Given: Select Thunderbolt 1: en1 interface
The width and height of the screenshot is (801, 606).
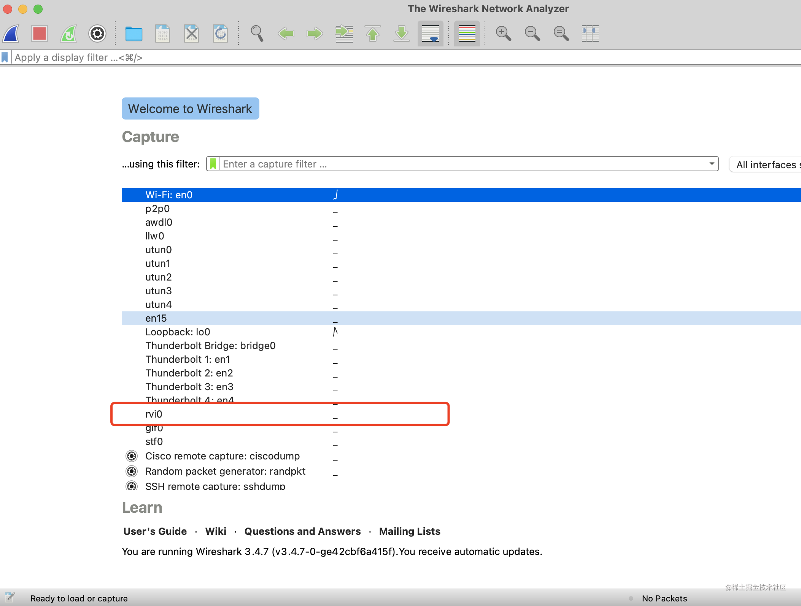Looking at the screenshot, I should point(461,359).
